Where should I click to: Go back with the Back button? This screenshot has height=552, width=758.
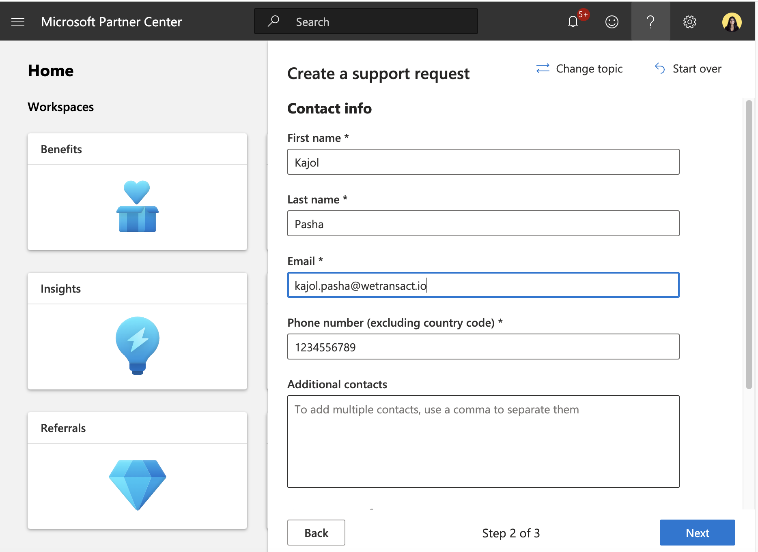pyautogui.click(x=316, y=533)
